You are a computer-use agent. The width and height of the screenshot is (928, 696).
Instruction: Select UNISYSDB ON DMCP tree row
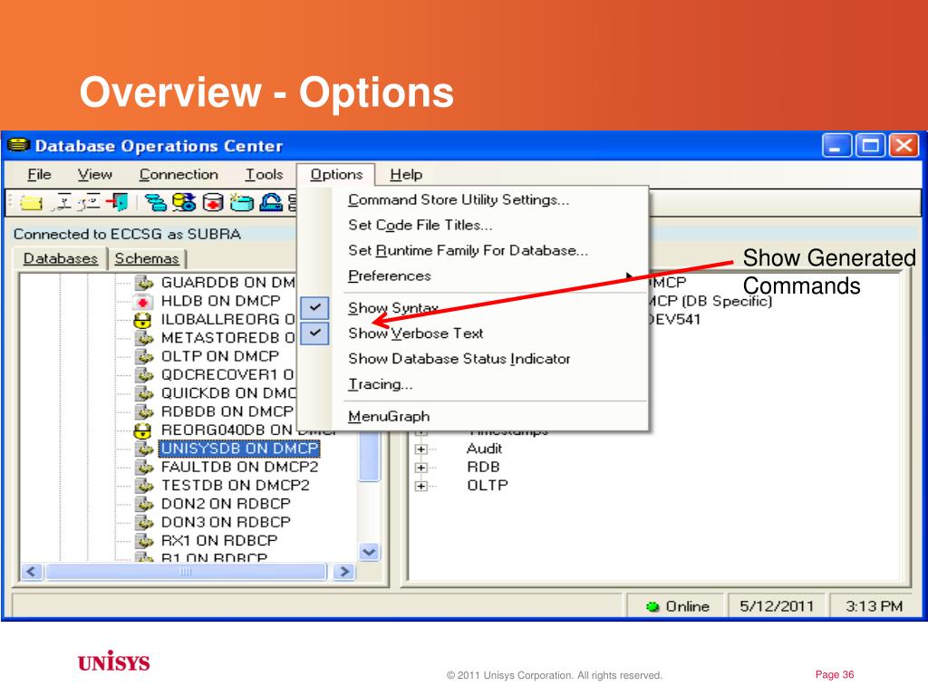(239, 449)
